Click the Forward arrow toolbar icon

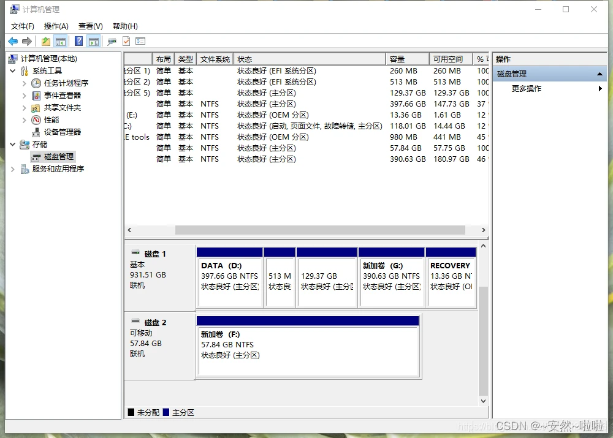[x=27, y=41]
